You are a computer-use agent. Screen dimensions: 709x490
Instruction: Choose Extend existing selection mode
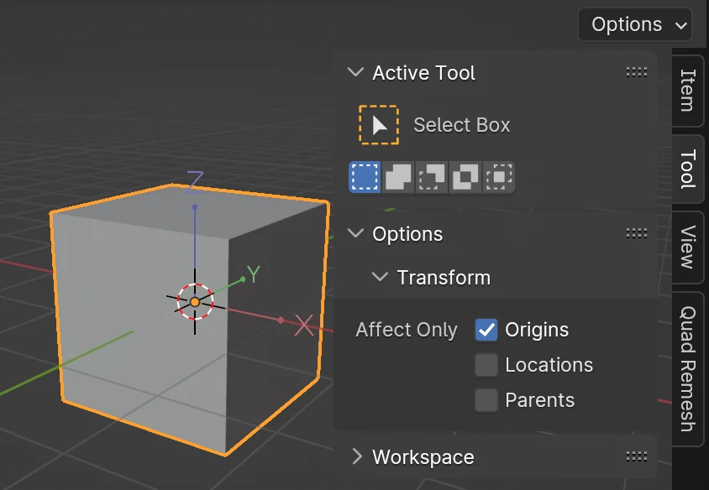click(398, 178)
